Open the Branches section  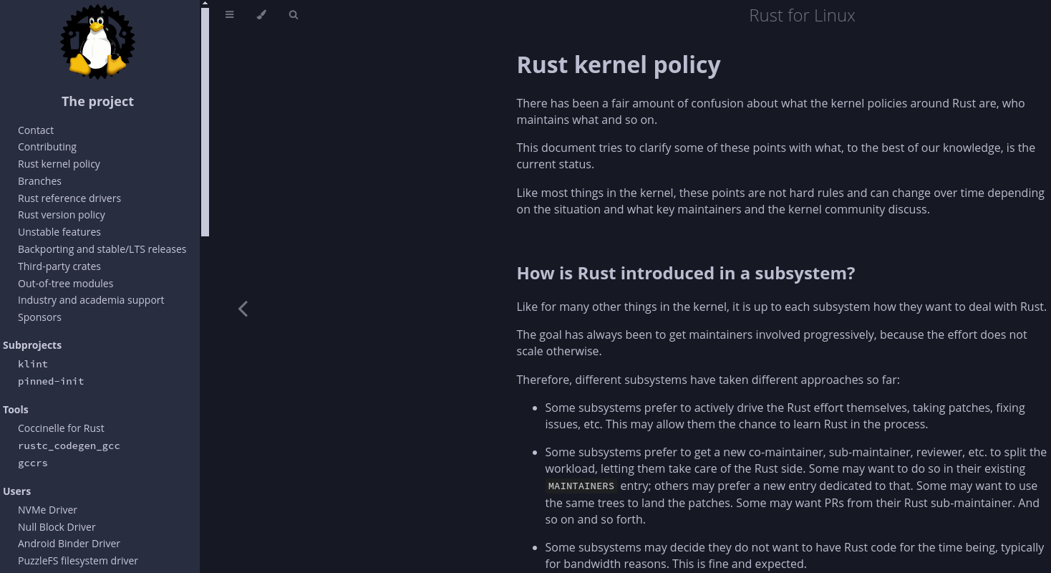(39, 180)
